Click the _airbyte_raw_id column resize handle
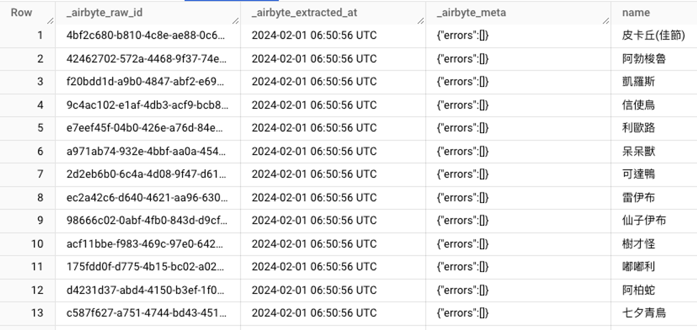 [235, 21]
